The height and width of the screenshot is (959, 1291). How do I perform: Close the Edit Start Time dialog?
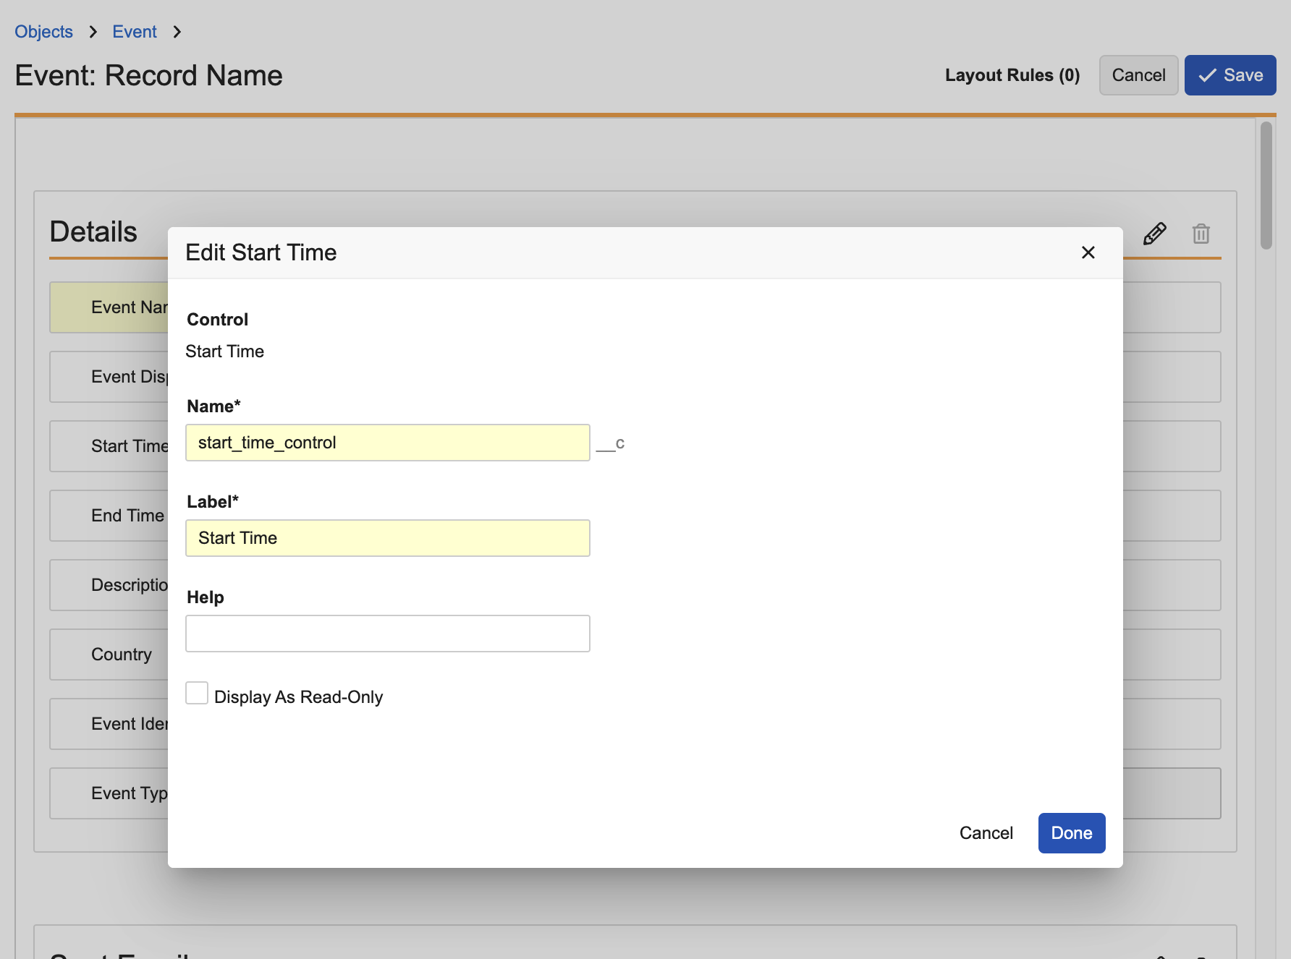coord(1088,252)
